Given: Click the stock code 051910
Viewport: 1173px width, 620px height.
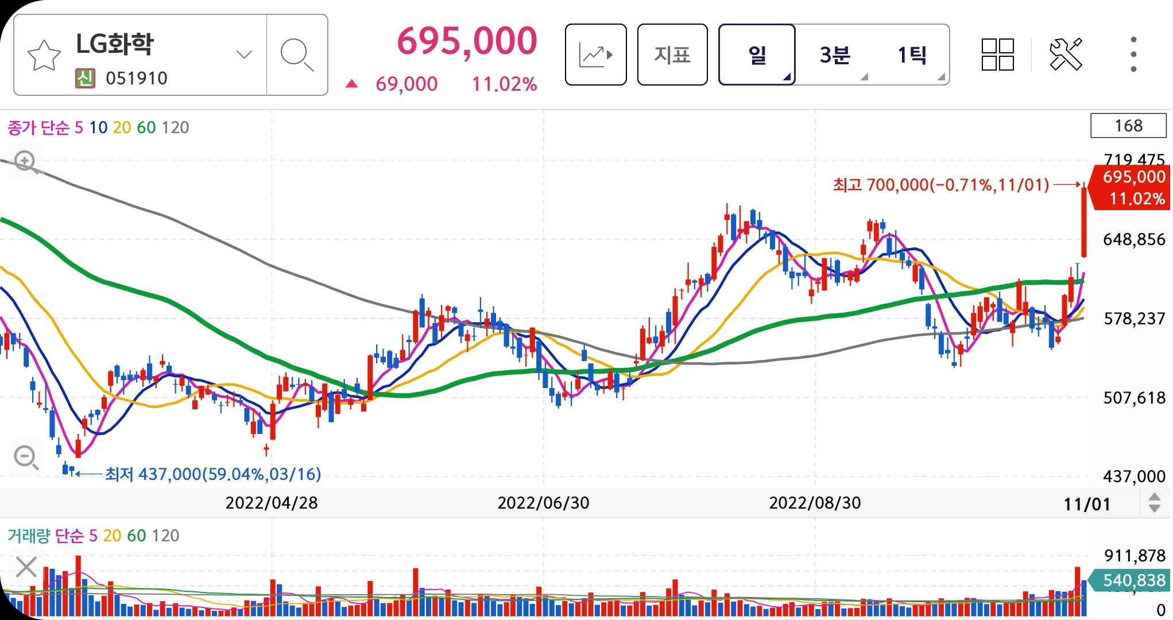Looking at the screenshot, I should pyautogui.click(x=137, y=78).
